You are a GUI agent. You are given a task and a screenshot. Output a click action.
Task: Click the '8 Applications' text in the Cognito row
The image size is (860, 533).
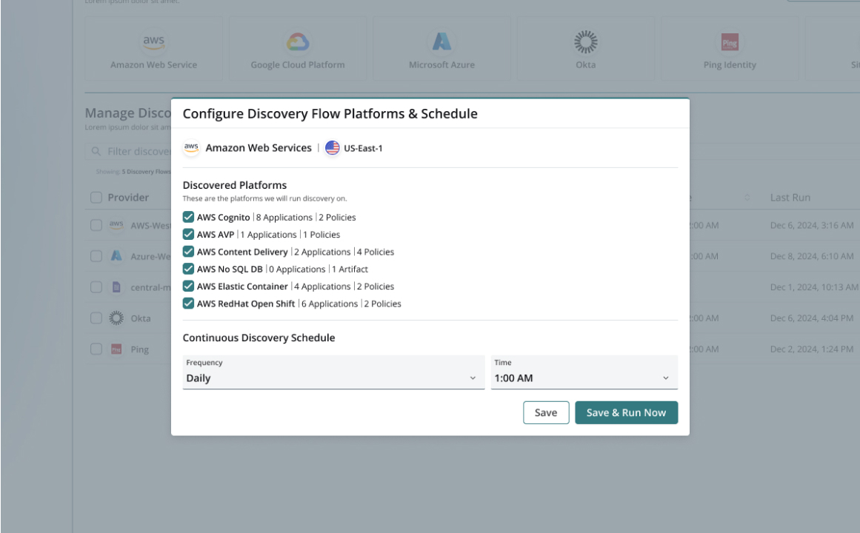pyautogui.click(x=284, y=217)
